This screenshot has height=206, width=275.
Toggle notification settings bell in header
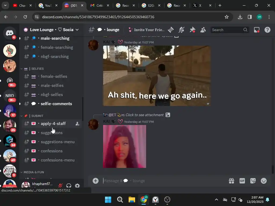(182, 30)
